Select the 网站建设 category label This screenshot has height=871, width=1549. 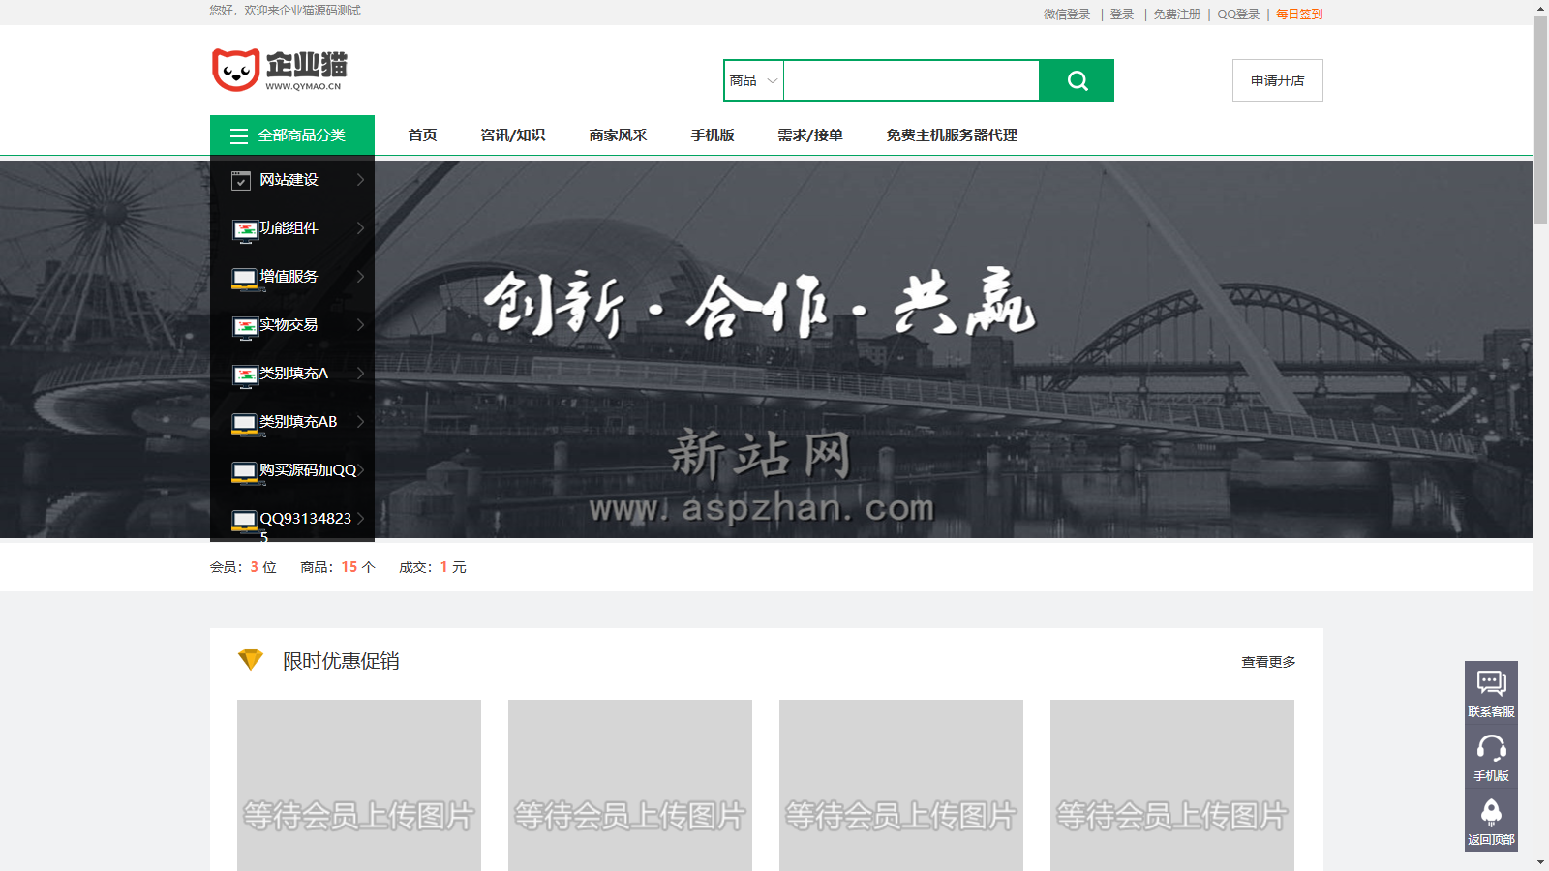pos(289,180)
